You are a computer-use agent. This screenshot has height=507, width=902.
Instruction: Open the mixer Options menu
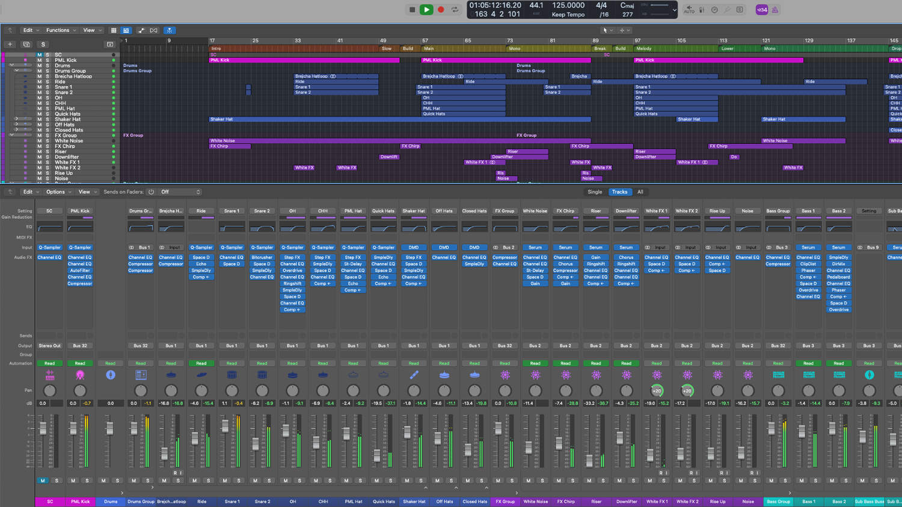[58, 192]
